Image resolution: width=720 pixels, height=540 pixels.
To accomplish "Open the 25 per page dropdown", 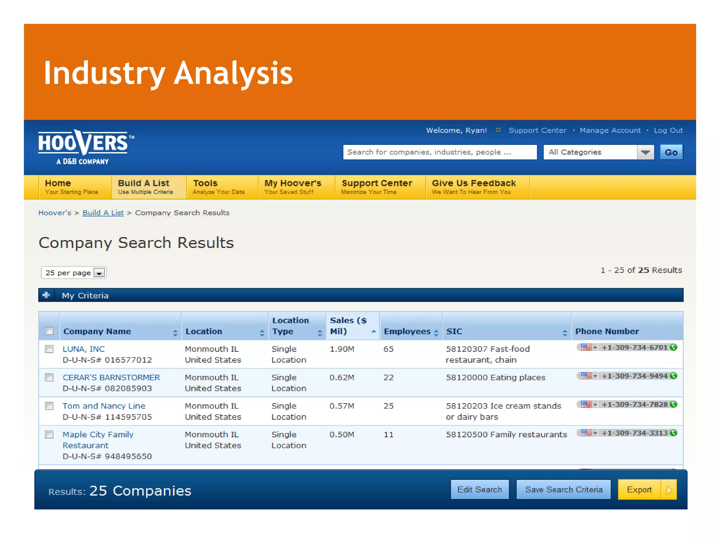I will point(74,273).
